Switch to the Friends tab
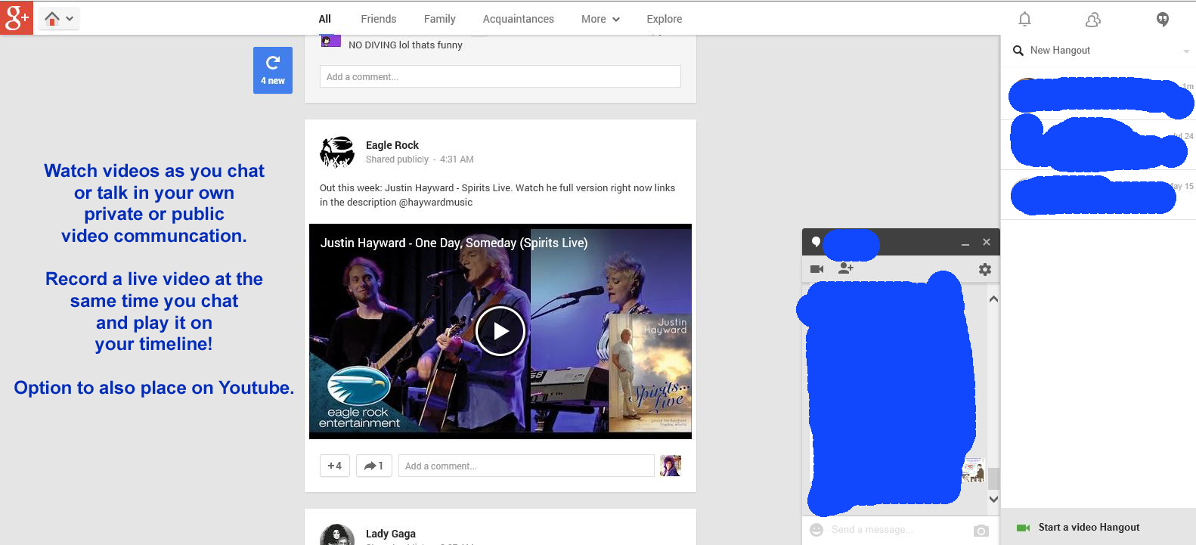 378,19
